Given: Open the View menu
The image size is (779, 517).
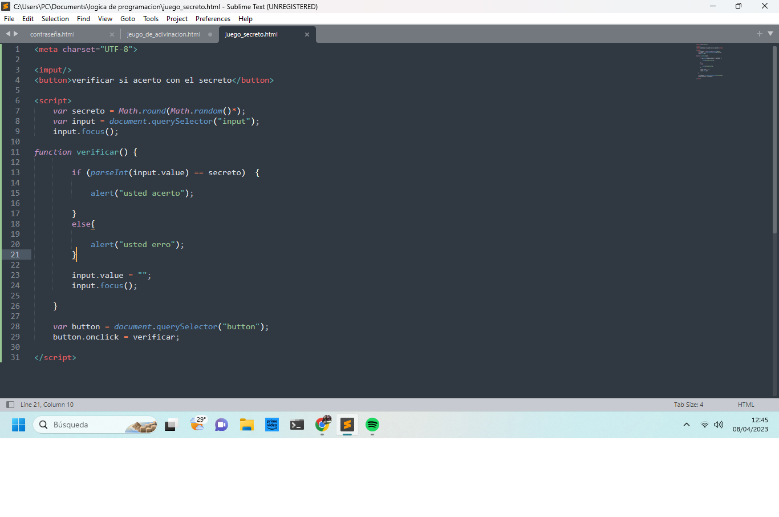Looking at the screenshot, I should (x=106, y=19).
